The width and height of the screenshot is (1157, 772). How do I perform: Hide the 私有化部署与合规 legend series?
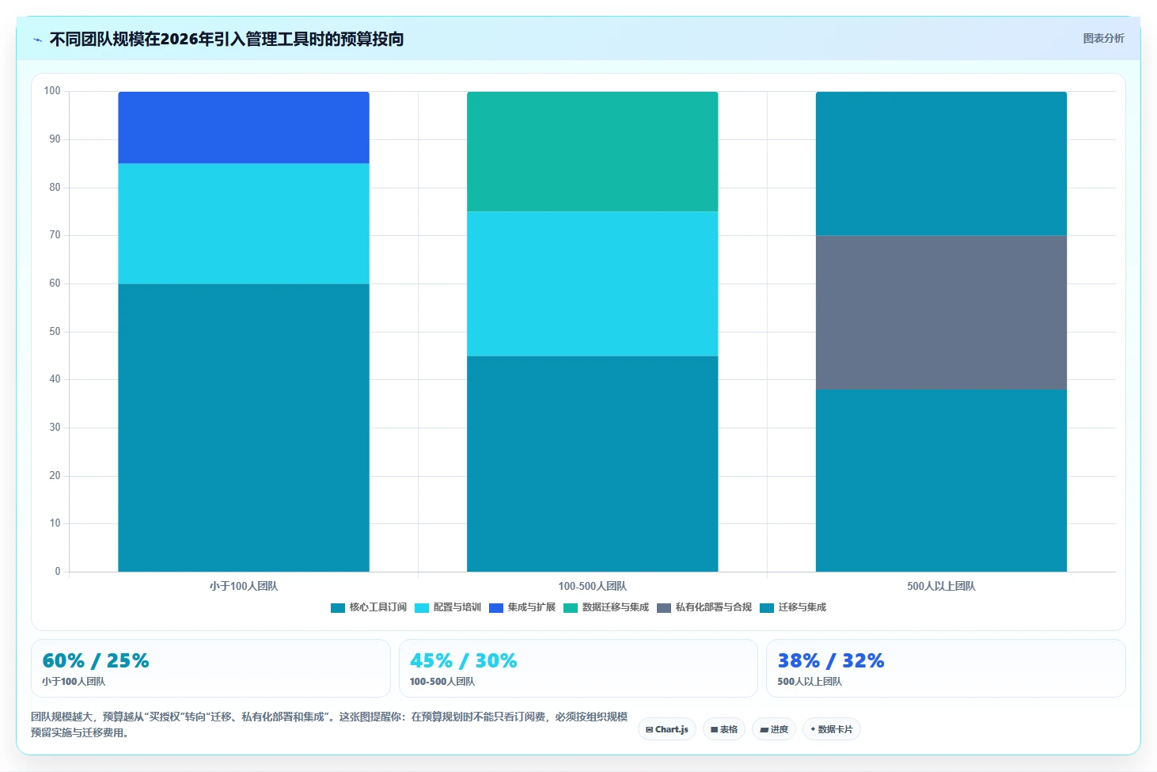point(704,608)
